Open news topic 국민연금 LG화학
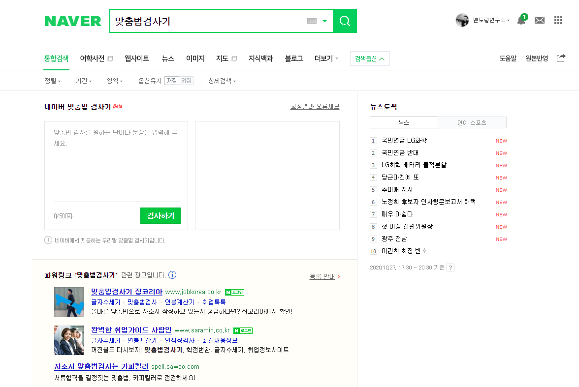The width and height of the screenshot is (579, 387). coord(404,140)
